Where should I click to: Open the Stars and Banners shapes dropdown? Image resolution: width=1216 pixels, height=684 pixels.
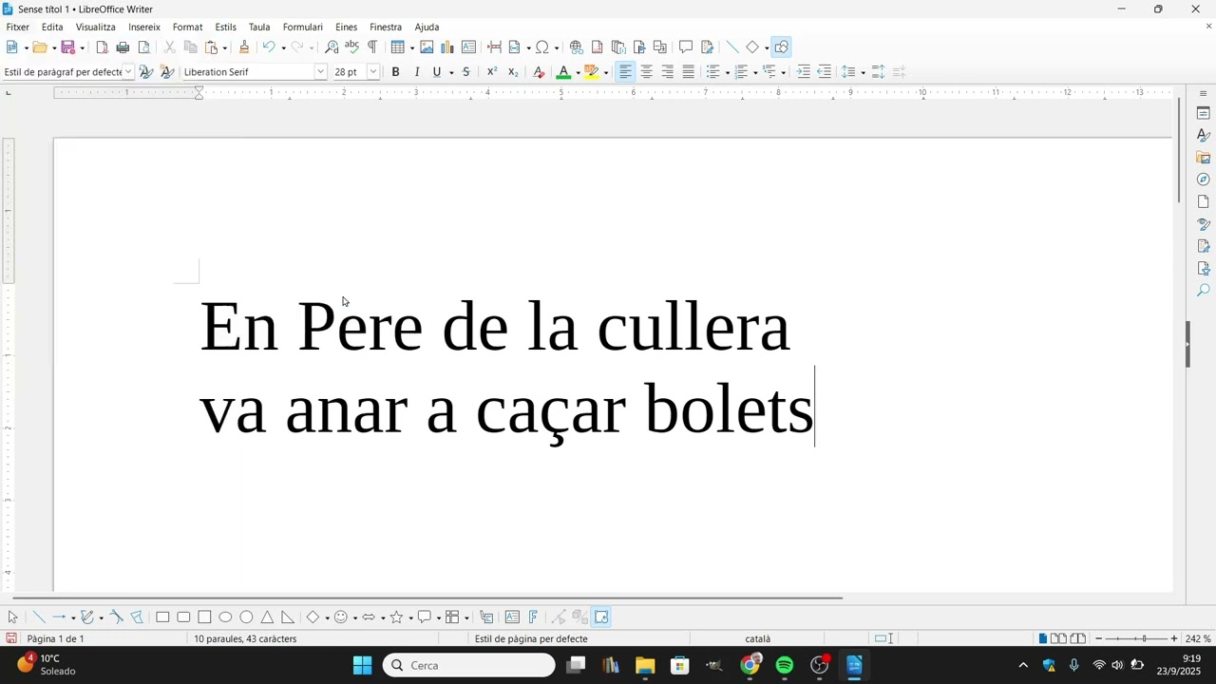[x=410, y=618]
